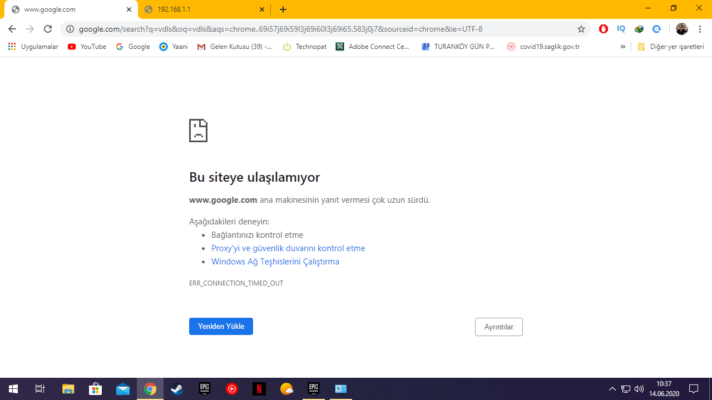Open the Google bookmark
Screen dimensions: 712x400
tap(133, 47)
